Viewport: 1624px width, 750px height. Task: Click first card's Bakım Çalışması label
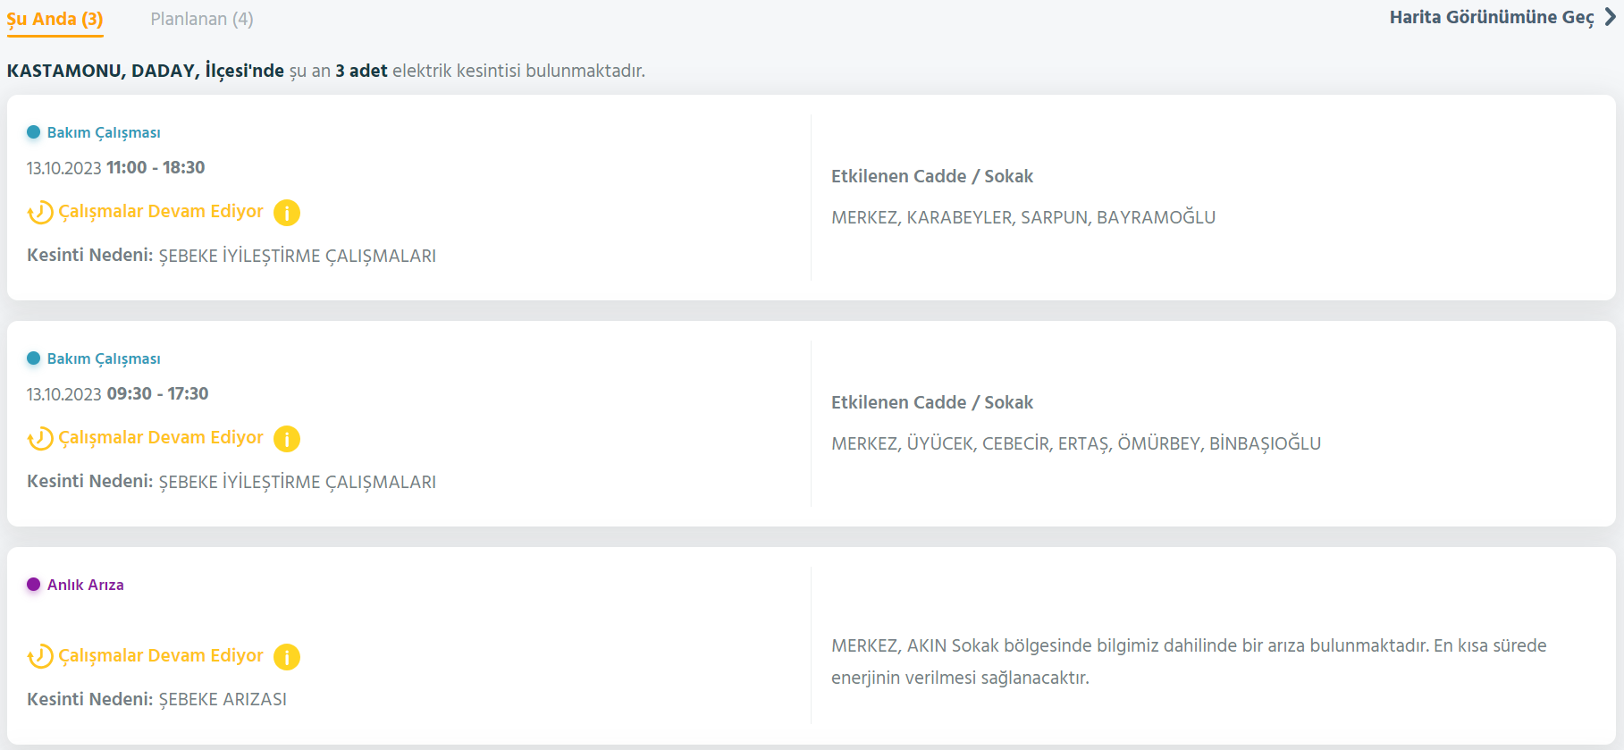104,132
